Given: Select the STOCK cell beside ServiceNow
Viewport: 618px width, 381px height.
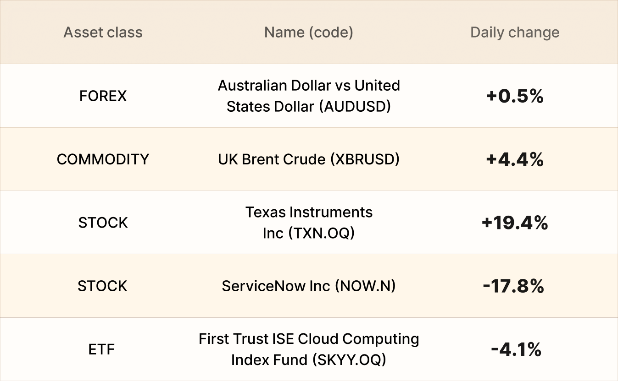Looking at the screenshot, I should (x=103, y=286).
